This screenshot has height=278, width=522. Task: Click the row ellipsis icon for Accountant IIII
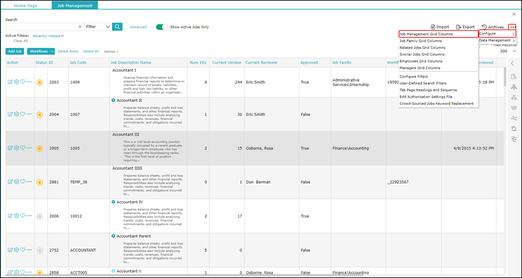tap(29, 181)
